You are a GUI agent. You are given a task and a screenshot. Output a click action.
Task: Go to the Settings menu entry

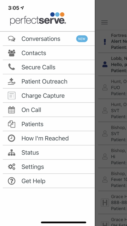point(49,167)
